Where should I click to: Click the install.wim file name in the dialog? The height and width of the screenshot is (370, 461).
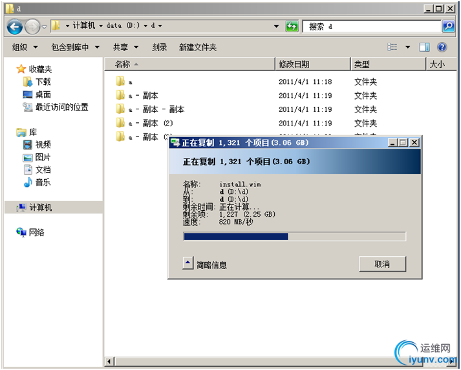240,184
